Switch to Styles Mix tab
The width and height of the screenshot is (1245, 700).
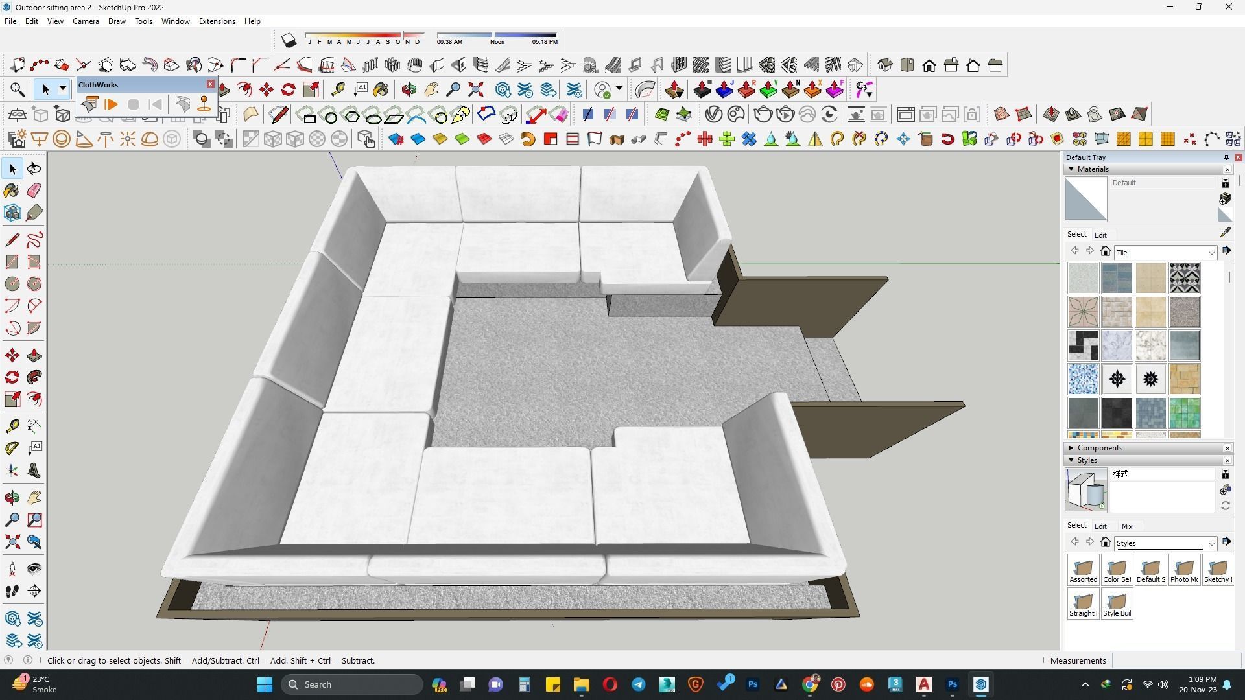coord(1127,526)
